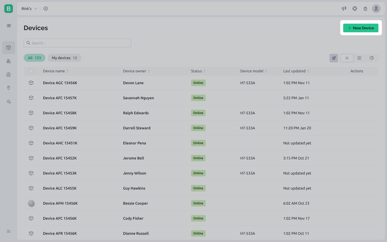Click the lifebuoy help icon
387x242 pixels.
pyautogui.click(x=355, y=9)
